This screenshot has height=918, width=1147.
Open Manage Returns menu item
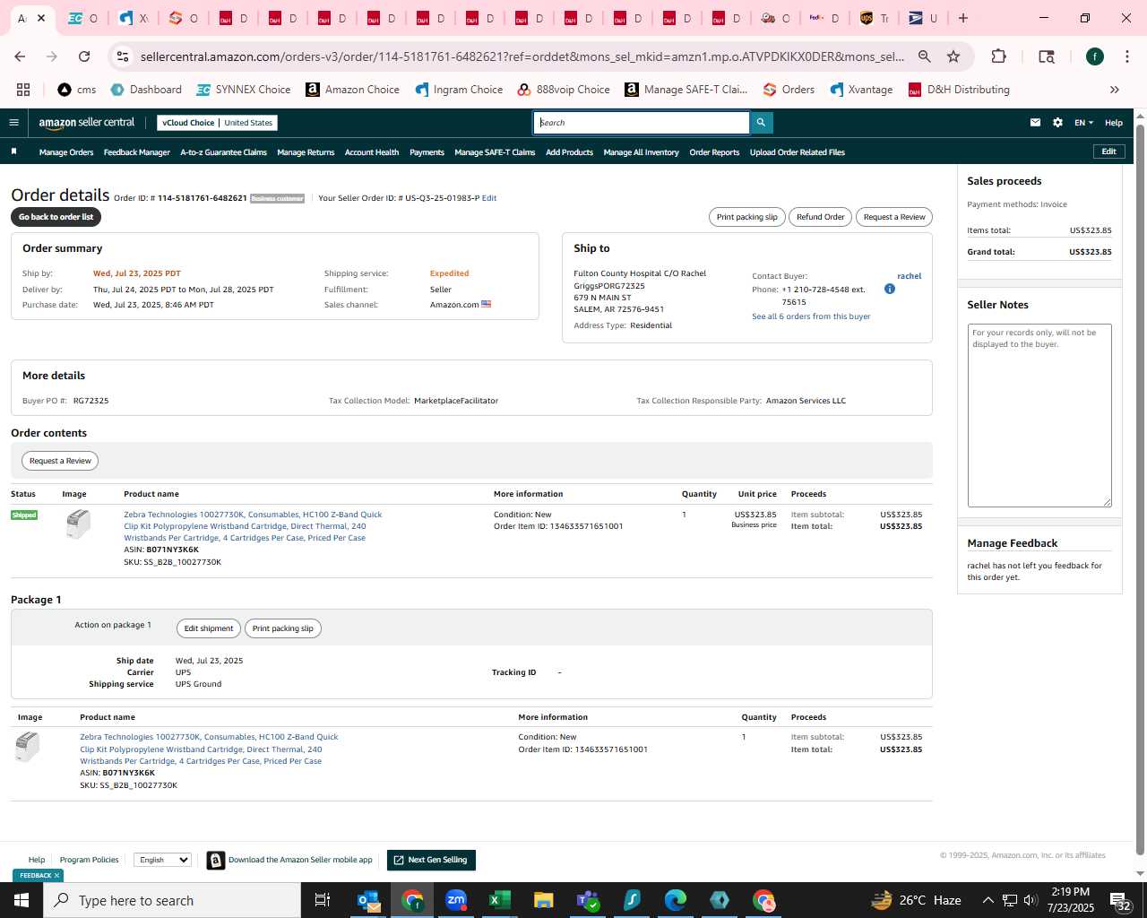(x=306, y=152)
